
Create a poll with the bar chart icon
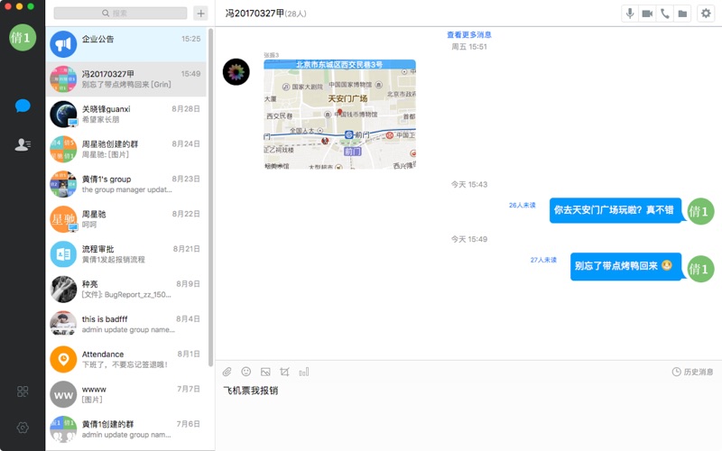(304, 372)
